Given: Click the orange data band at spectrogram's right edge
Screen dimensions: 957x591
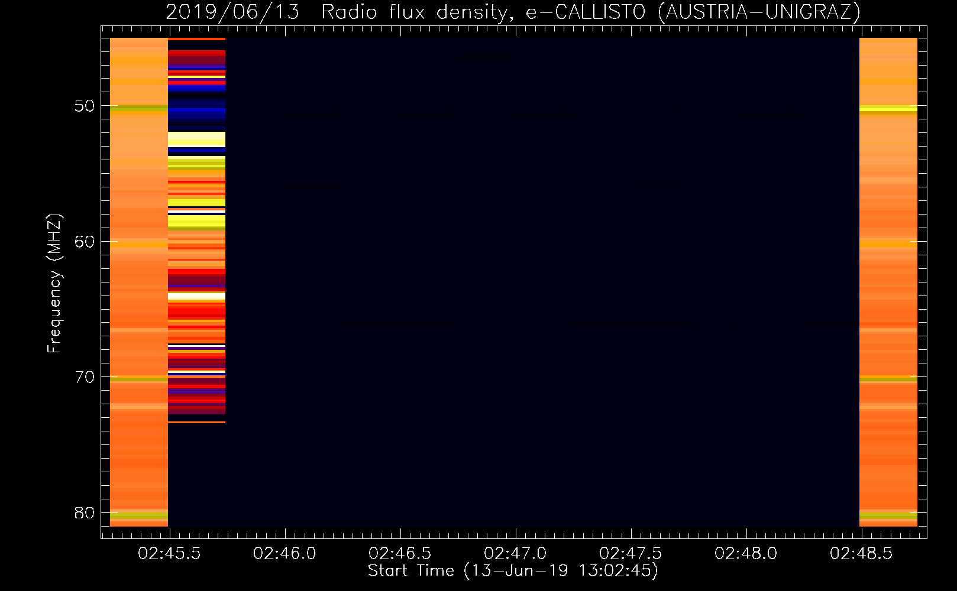Looking at the screenshot, I should [888, 282].
